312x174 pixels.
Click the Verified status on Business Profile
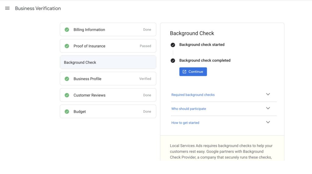pyautogui.click(x=145, y=79)
